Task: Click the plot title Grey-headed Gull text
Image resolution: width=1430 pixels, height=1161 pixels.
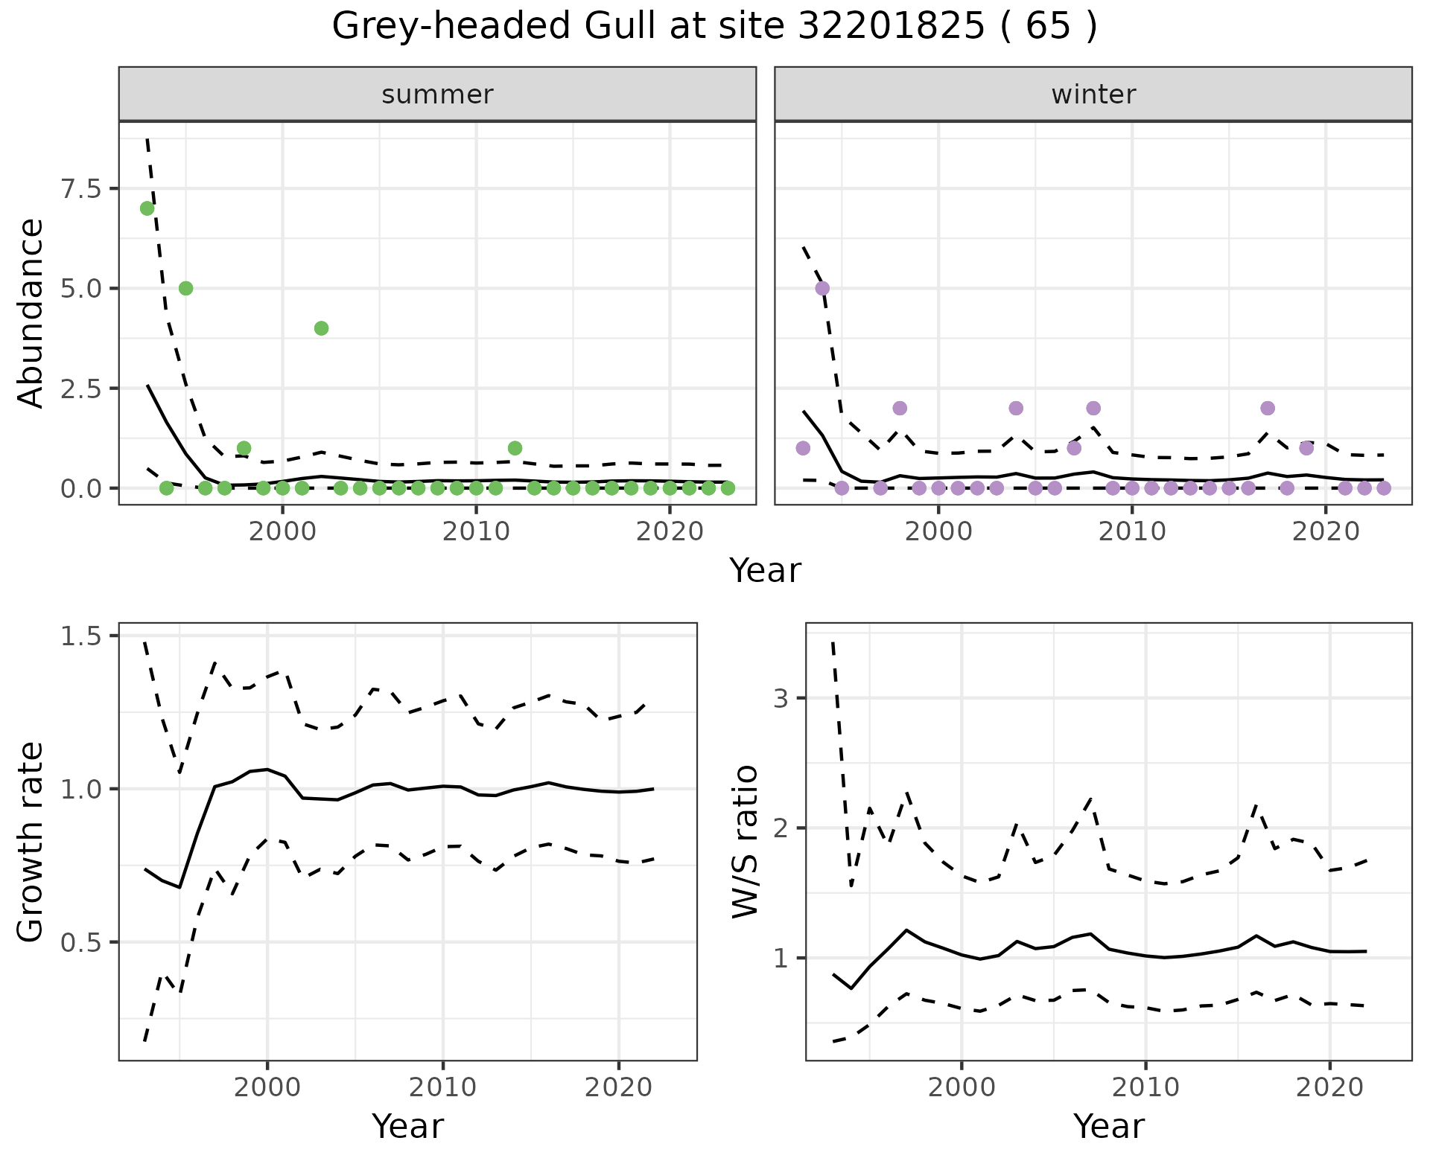Action: point(714,27)
